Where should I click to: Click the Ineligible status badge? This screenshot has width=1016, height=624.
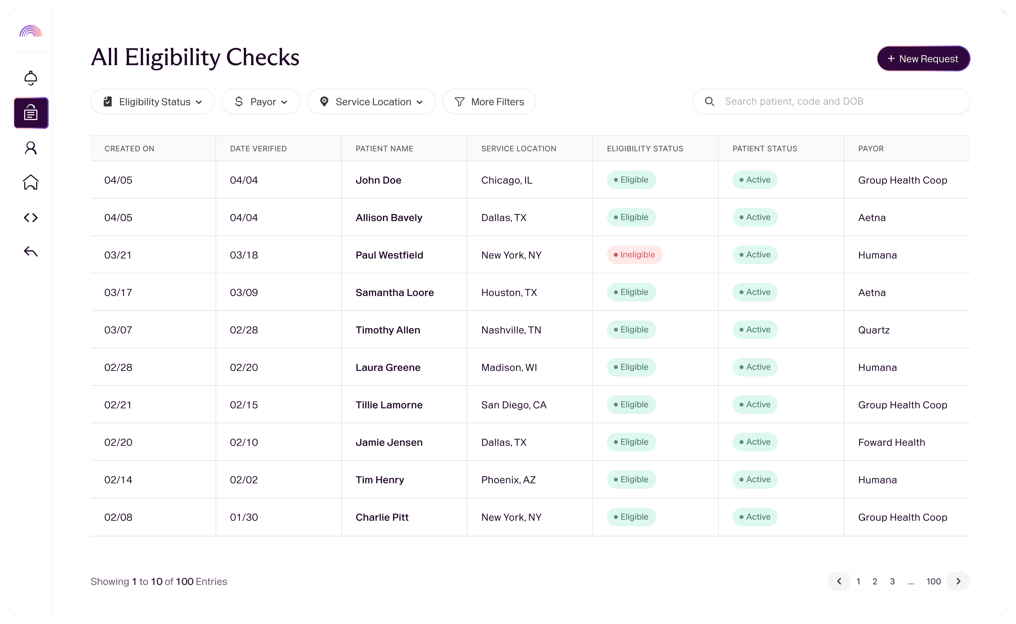[634, 254]
